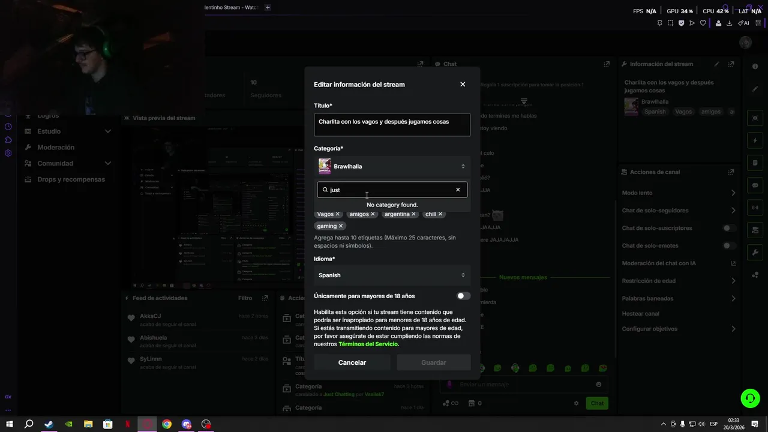Select the lentinho Stream browser tab
Viewport: 768px width, 432px height.
coord(231,7)
